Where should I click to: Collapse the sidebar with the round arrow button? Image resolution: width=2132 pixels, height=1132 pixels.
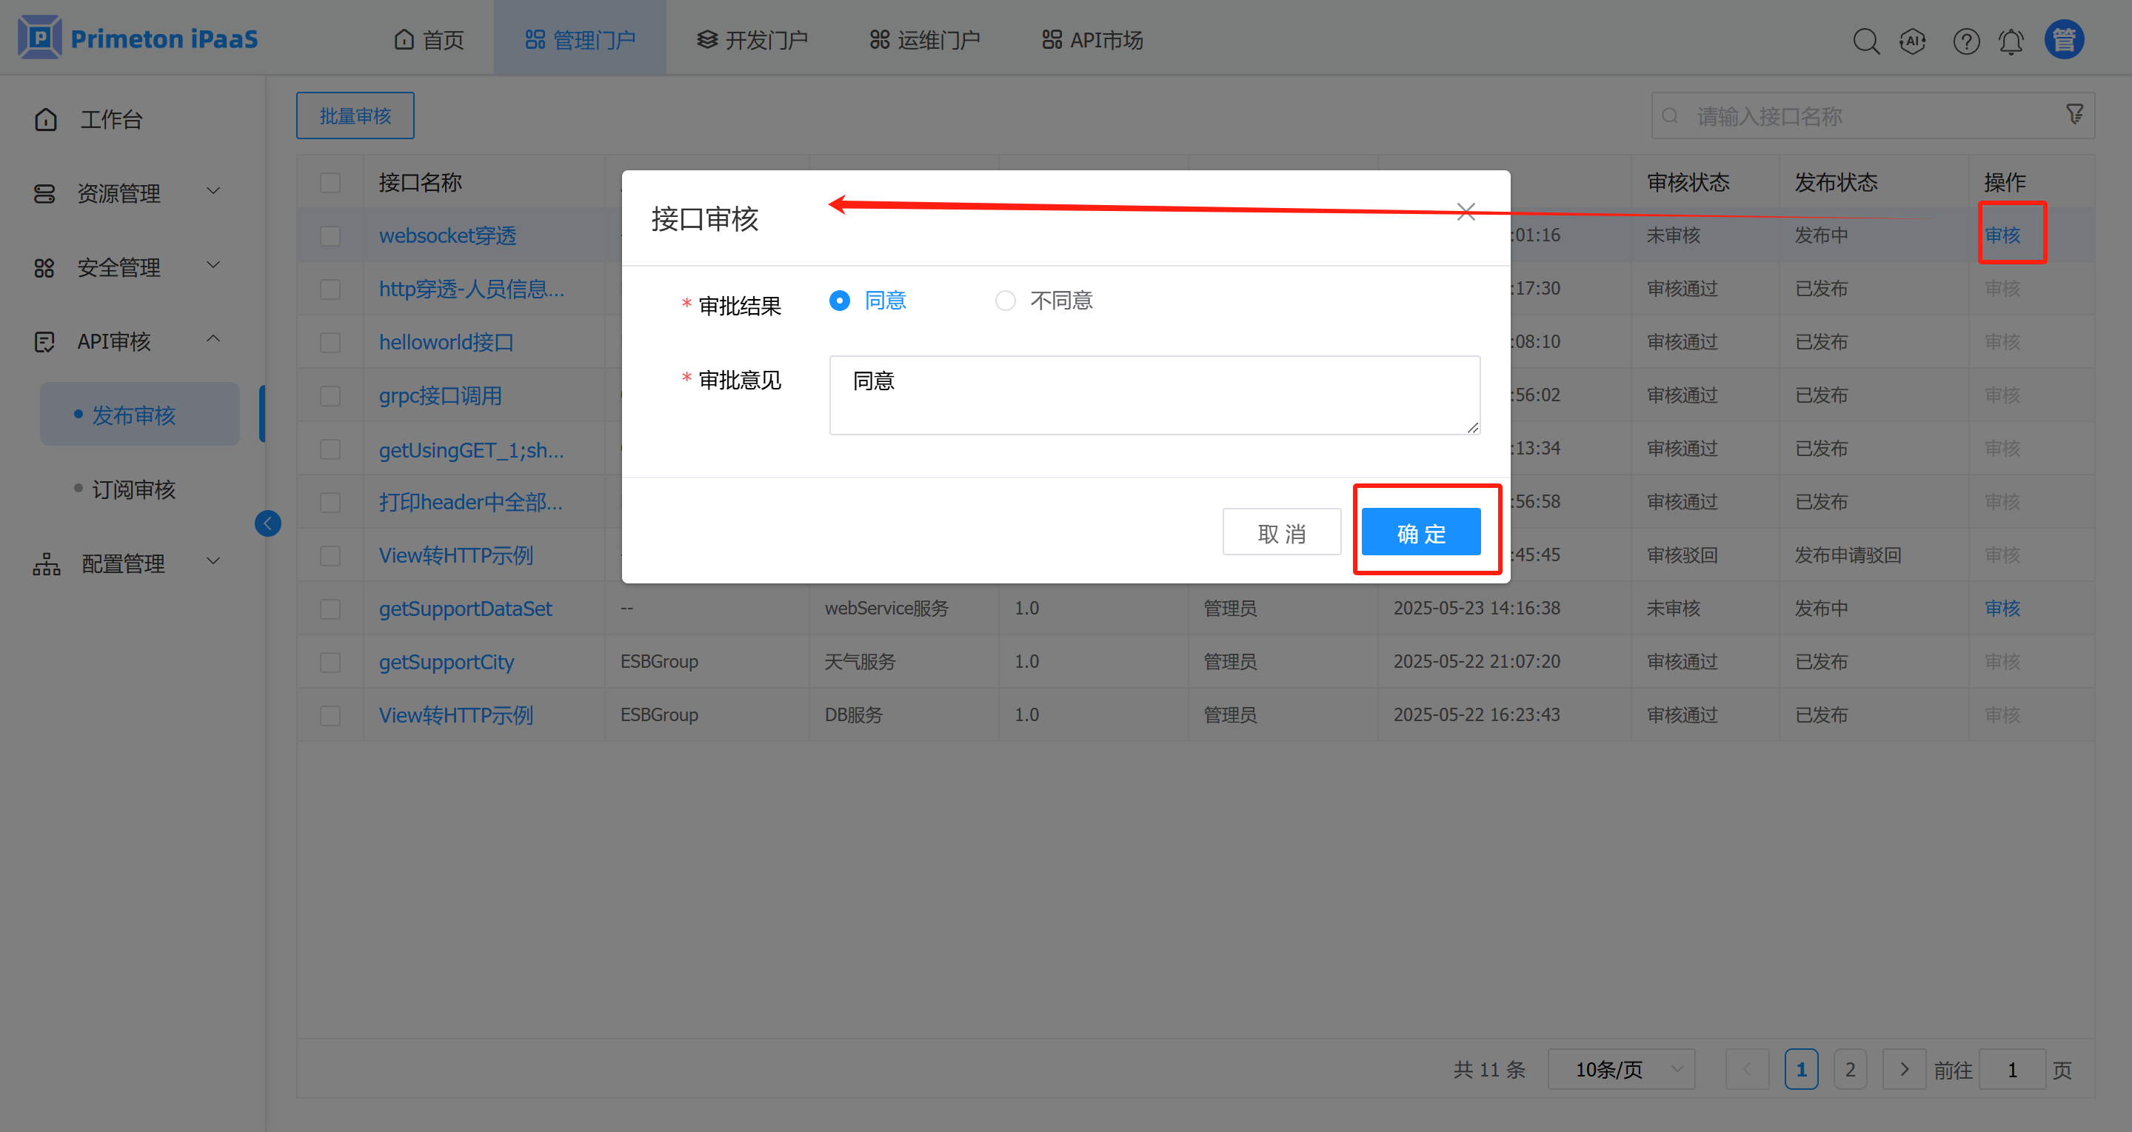point(267,523)
